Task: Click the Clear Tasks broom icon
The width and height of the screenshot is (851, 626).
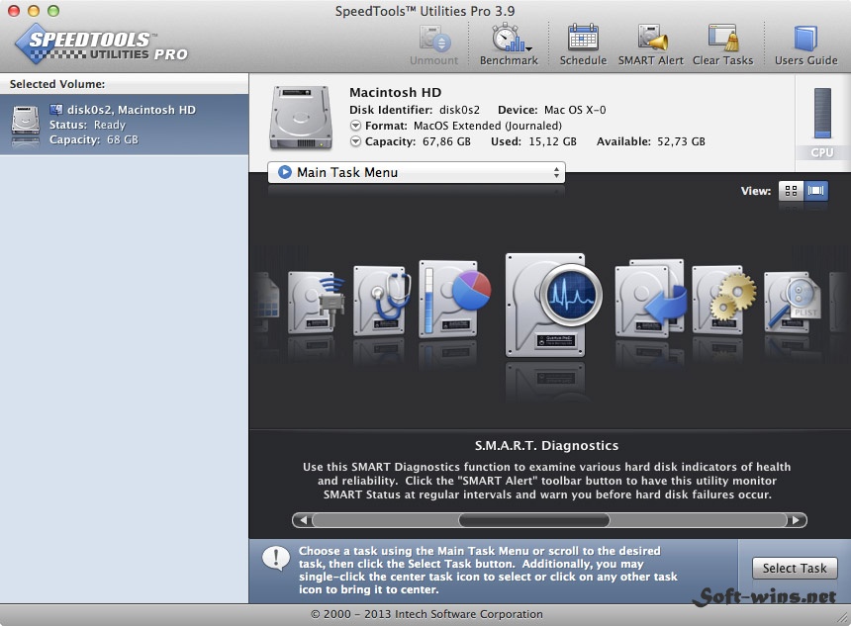Action: pos(723,45)
